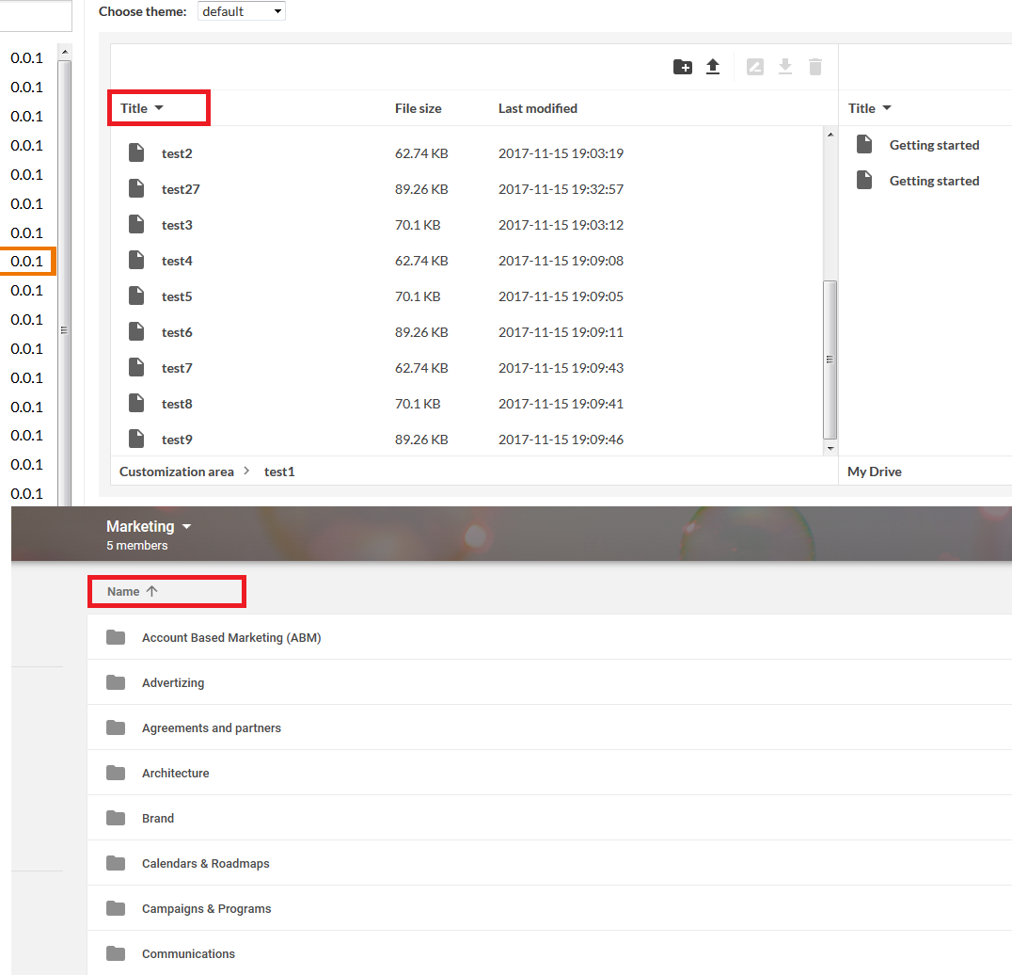Open the Communications folder
The height and width of the screenshot is (975, 1012).
(x=188, y=953)
